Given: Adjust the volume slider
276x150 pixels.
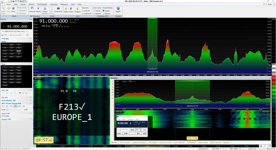Looking at the screenshot, I should pos(17,35).
